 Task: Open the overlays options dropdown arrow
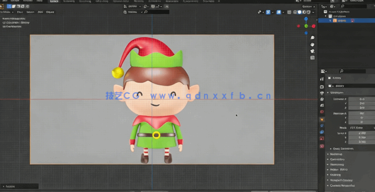[283, 12]
